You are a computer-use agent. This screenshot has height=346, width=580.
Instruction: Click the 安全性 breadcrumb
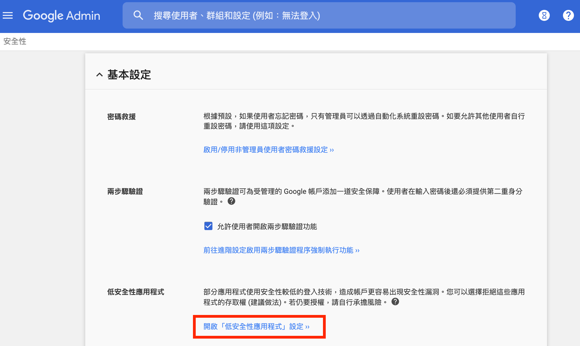click(15, 41)
